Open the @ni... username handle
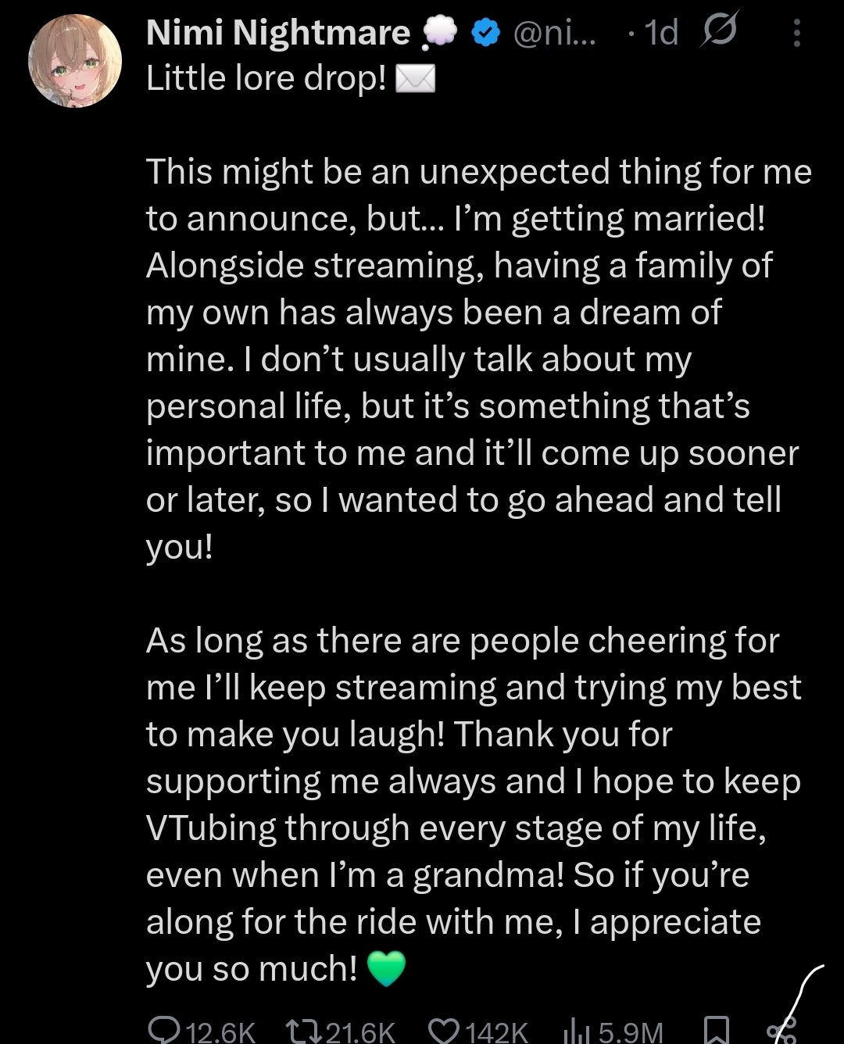Image resolution: width=844 pixels, height=1044 pixels. pyautogui.click(x=554, y=33)
